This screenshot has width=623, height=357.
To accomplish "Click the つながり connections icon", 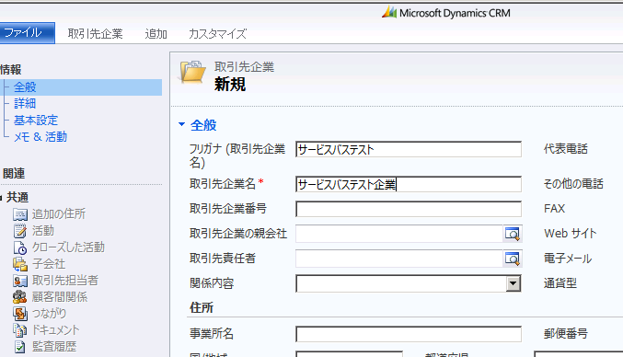I will coord(20,314).
